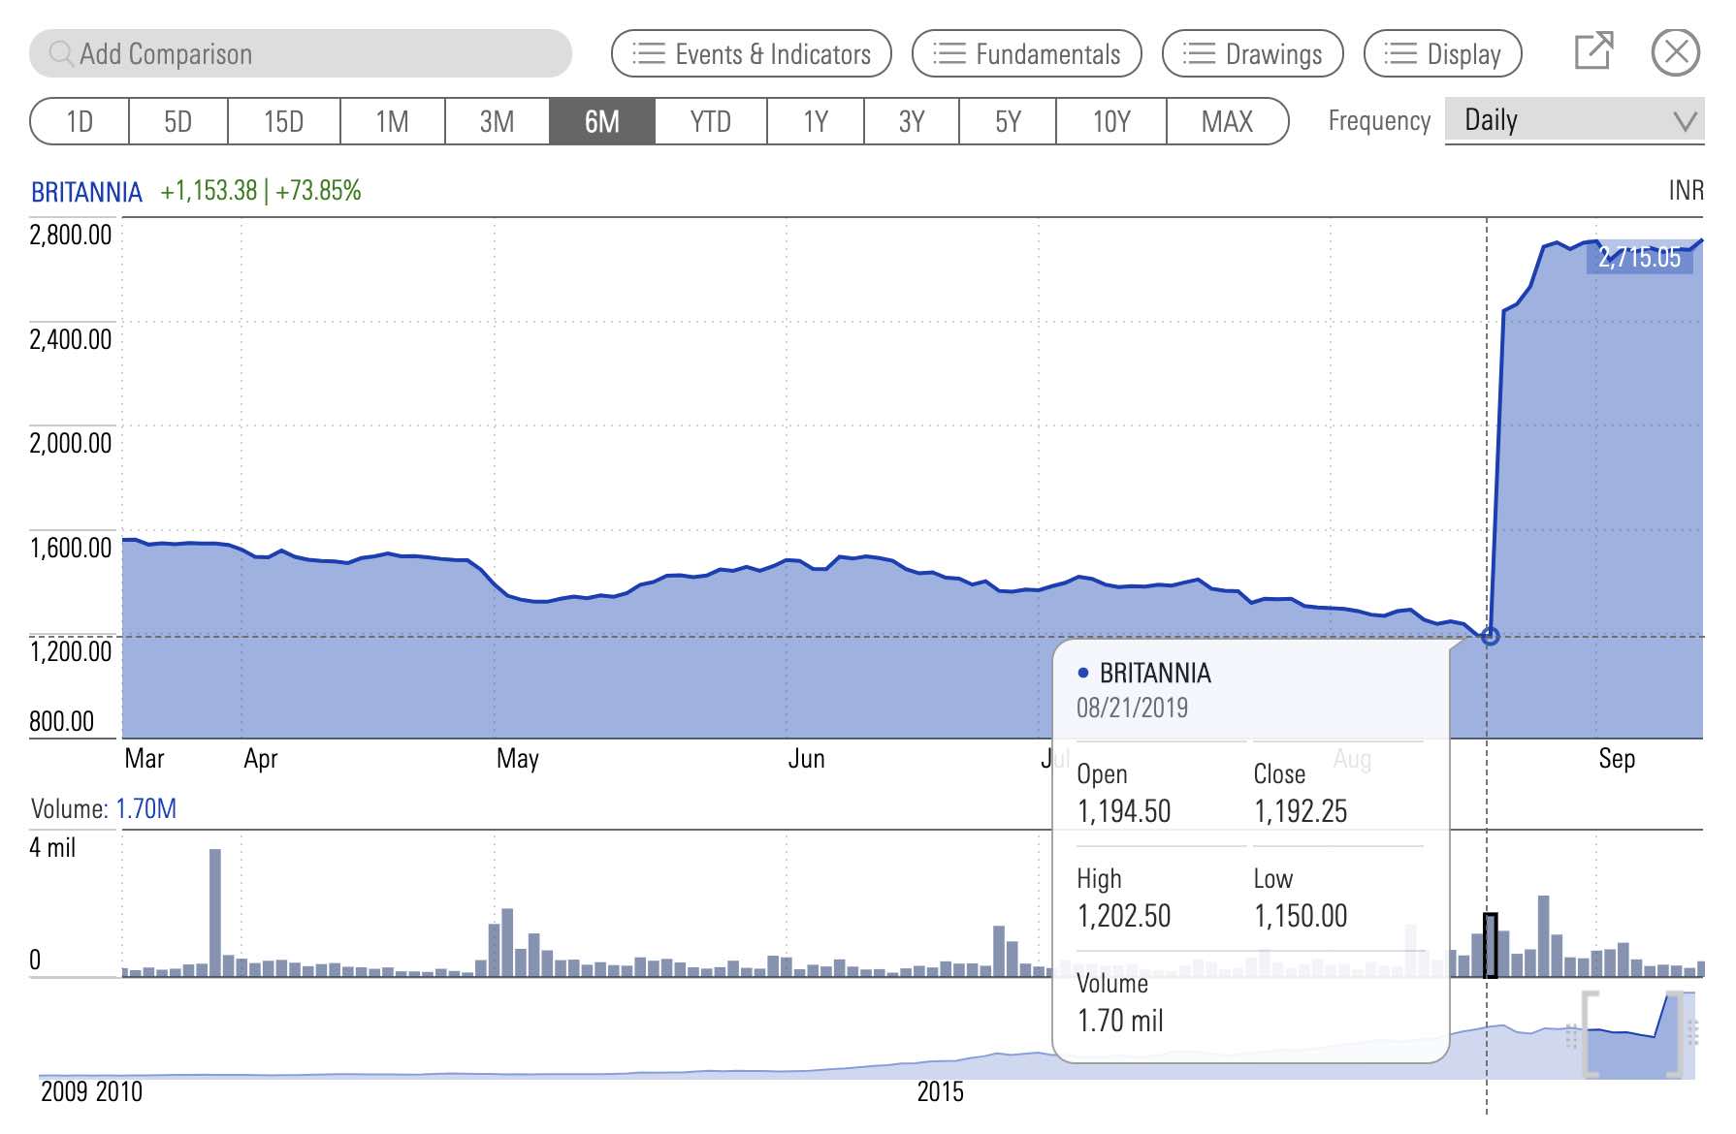1736x1134 pixels.
Task: Select the 3M time range
Action: [498, 121]
